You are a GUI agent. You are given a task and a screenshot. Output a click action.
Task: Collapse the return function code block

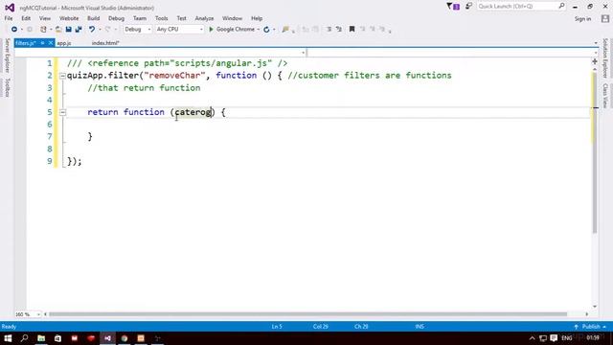[x=62, y=113]
